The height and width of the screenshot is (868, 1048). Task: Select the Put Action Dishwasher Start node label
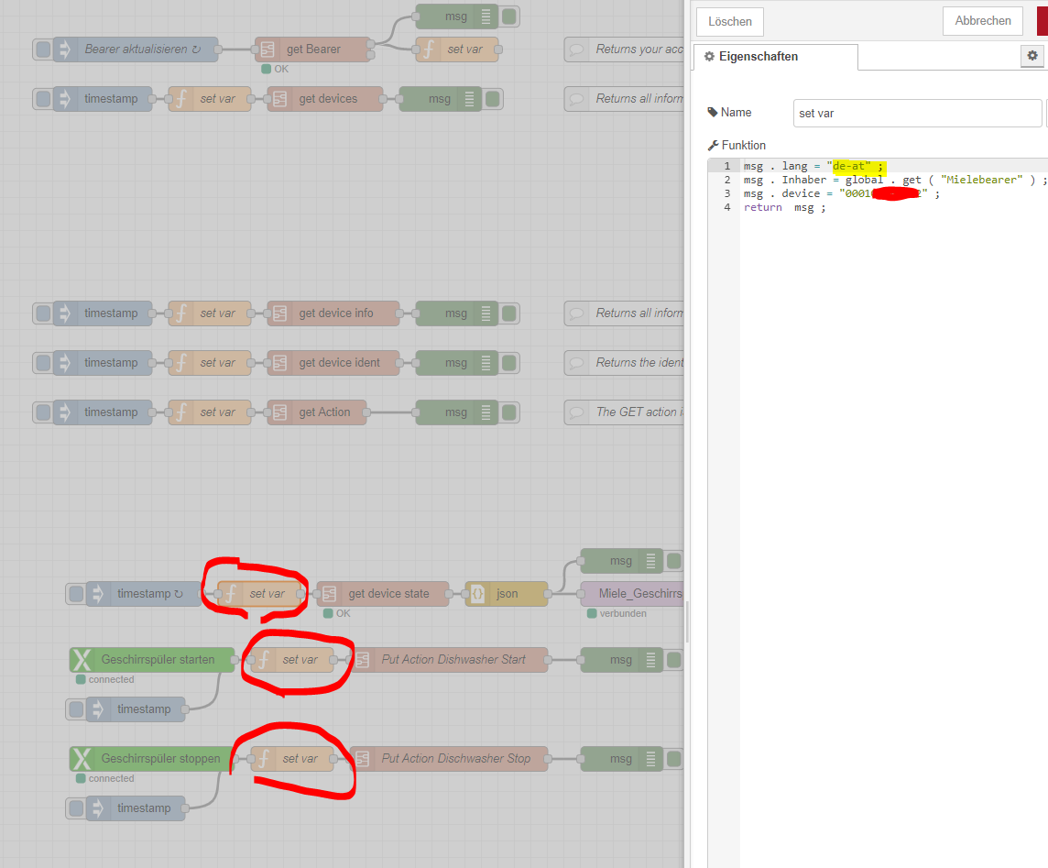point(453,660)
